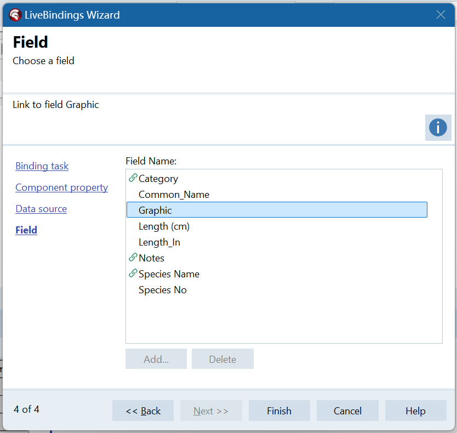Go to the Component property step
Image resolution: width=457 pixels, height=433 pixels.
[61, 187]
